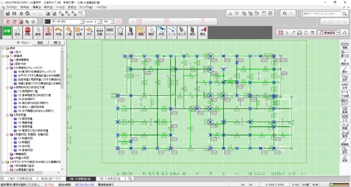Toggle the first pink hand-mode icon
Screen dimensions: 351x187
tap(8, 22)
